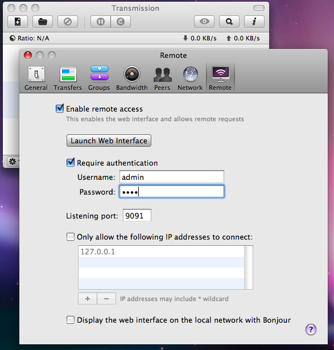Viewport: 334px width, 350px height.
Task: Pause all transfers in Transmission toolbar
Action: click(x=100, y=22)
